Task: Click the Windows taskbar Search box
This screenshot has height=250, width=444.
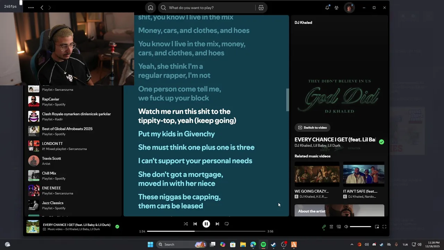Action: pyautogui.click(x=182, y=244)
